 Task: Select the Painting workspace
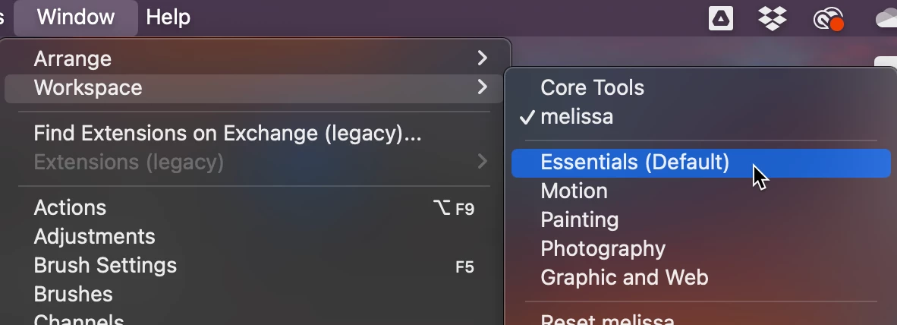[x=579, y=220]
